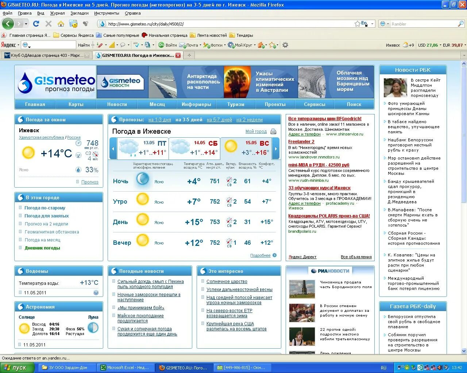Open history dropdown next to forward button

[26, 24]
